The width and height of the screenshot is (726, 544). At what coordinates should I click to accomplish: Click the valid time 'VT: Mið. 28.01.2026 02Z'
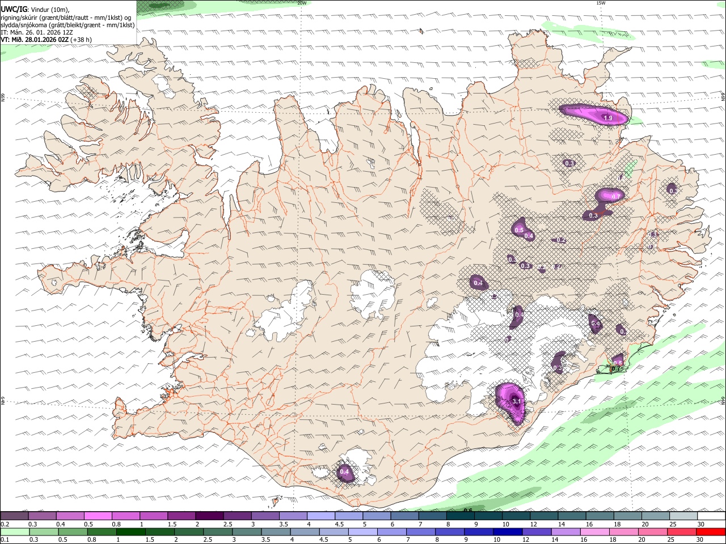pos(35,40)
